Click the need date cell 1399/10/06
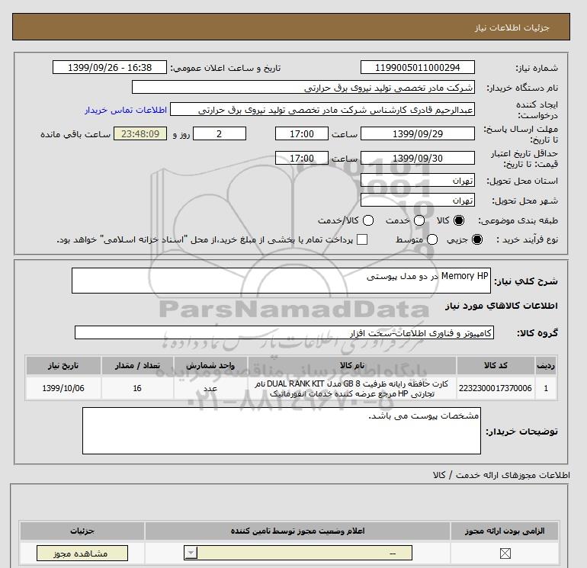The image size is (587, 568). pos(63,388)
